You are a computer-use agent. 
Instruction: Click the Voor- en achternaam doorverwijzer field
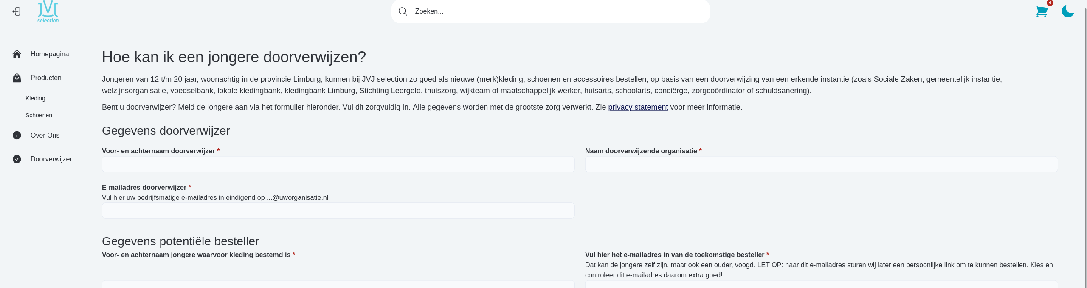tap(338, 164)
